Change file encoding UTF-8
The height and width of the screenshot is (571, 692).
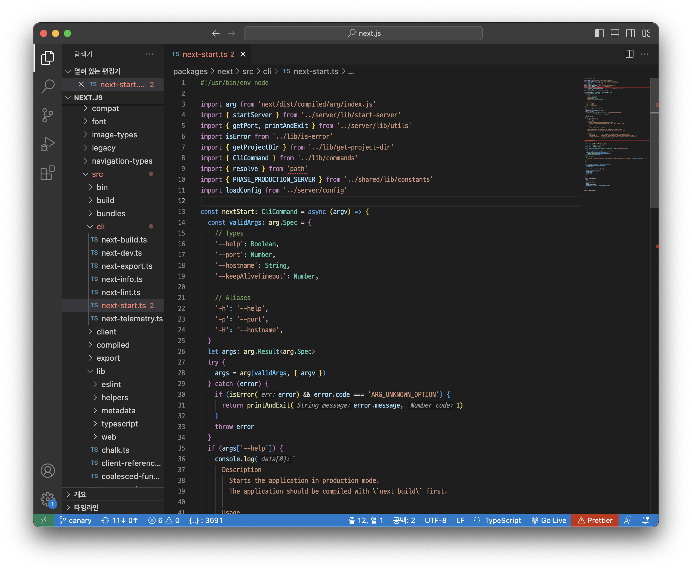436,520
